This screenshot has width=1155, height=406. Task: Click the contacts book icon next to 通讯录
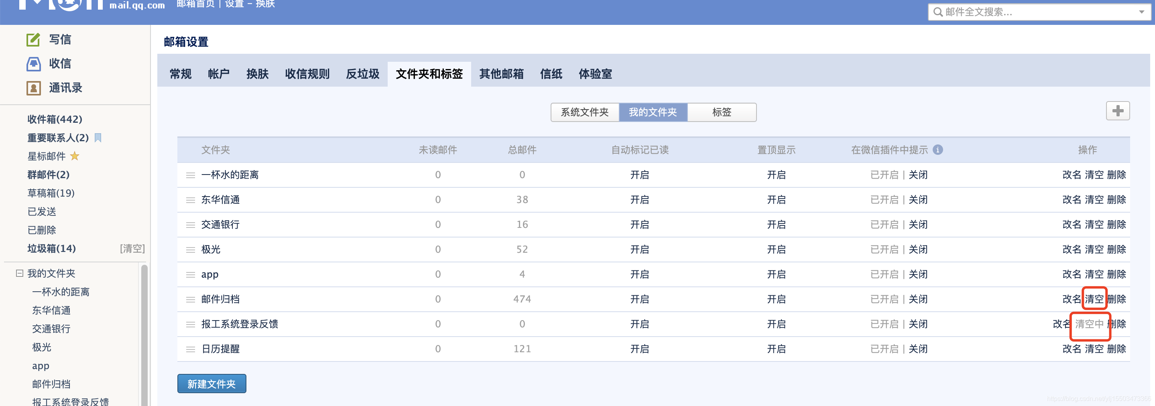coord(34,88)
